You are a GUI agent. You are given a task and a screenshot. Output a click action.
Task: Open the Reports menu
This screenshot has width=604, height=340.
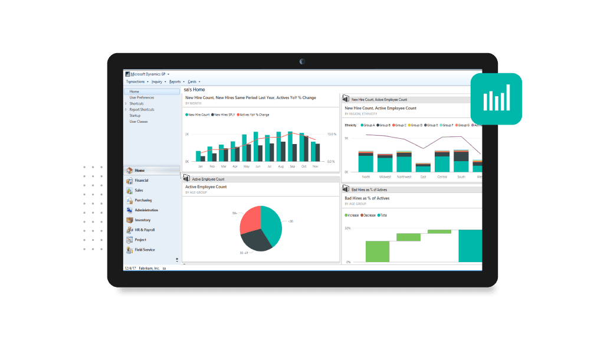(175, 81)
